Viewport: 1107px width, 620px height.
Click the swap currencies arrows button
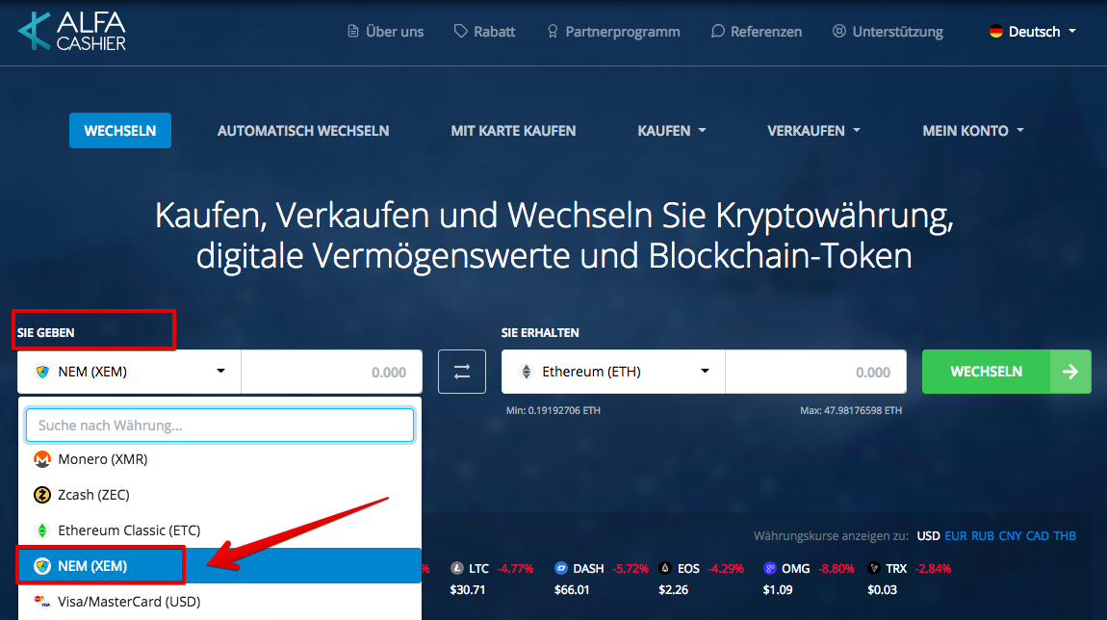(462, 372)
